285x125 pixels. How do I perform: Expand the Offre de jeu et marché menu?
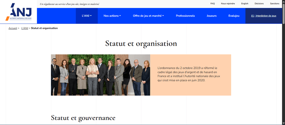[x=148, y=16]
